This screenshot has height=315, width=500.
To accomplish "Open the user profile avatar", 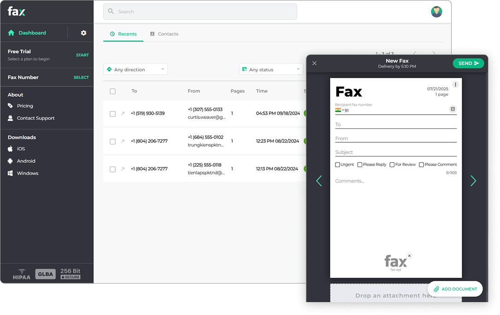I will coord(436,12).
